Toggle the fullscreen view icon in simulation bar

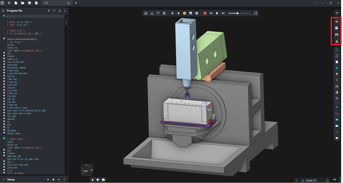[256, 13]
